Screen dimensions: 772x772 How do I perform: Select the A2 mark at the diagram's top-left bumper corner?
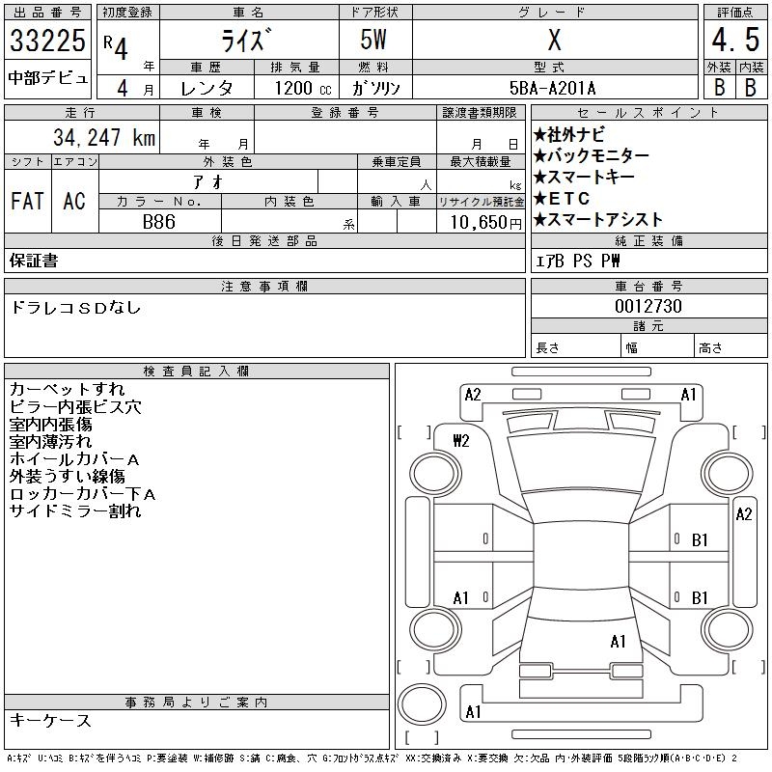473,395
